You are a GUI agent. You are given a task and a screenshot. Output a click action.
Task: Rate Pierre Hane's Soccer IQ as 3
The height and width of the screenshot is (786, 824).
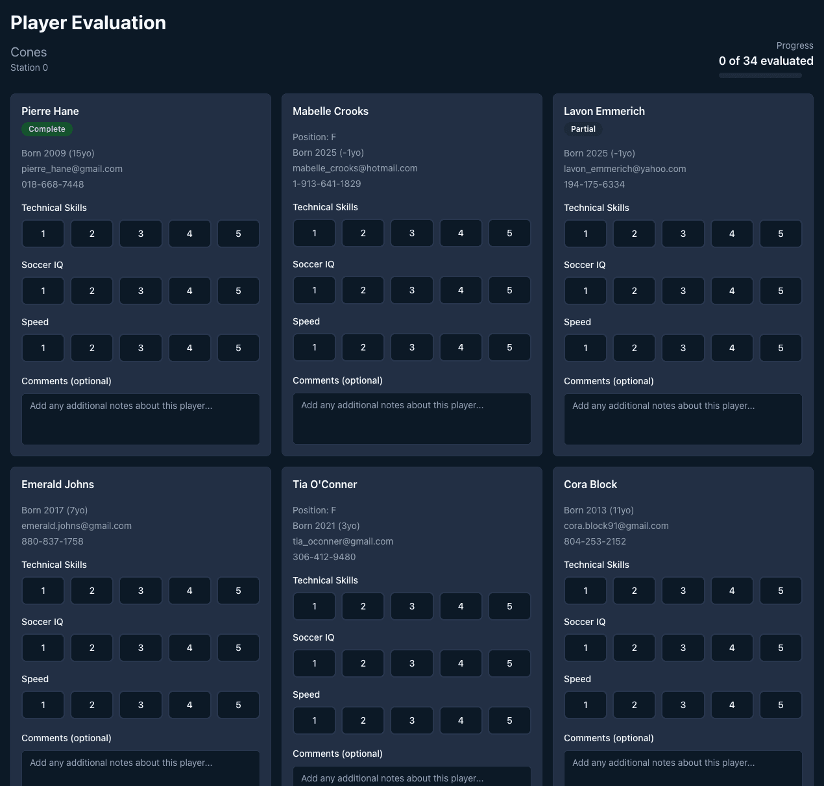click(x=141, y=291)
